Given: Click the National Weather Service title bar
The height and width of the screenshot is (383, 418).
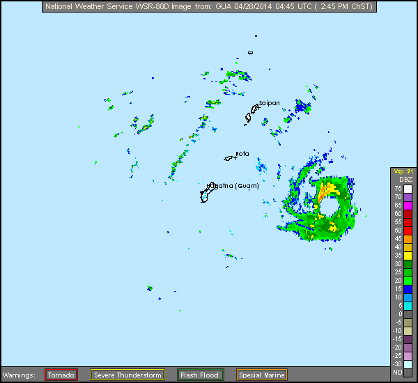Looking at the screenshot, I should [x=209, y=6].
